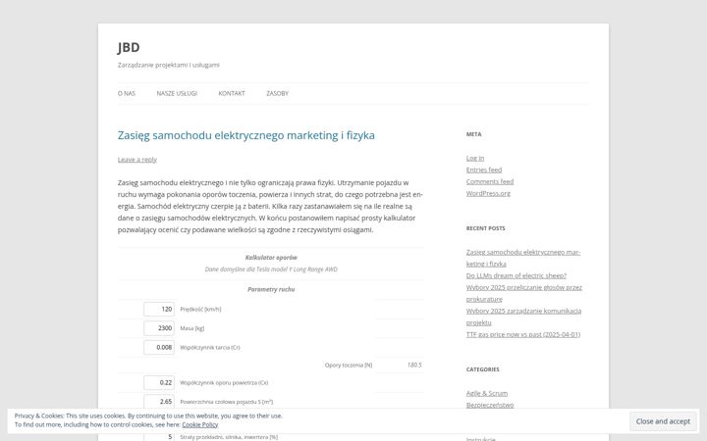Click the Straty przekładni input showing 5
This screenshot has height=441, width=707.
[x=159, y=436]
